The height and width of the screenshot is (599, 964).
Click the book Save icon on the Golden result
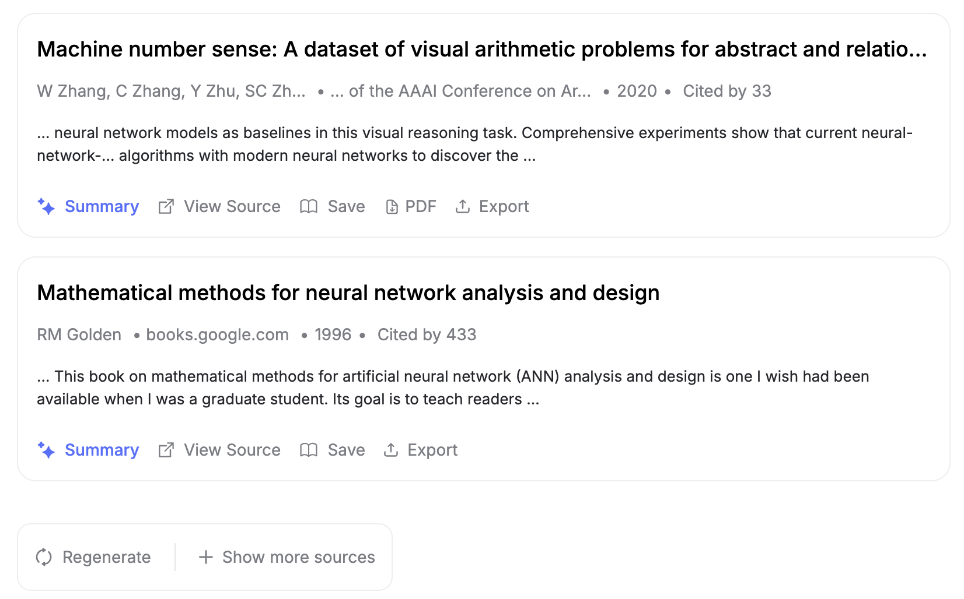click(x=309, y=450)
